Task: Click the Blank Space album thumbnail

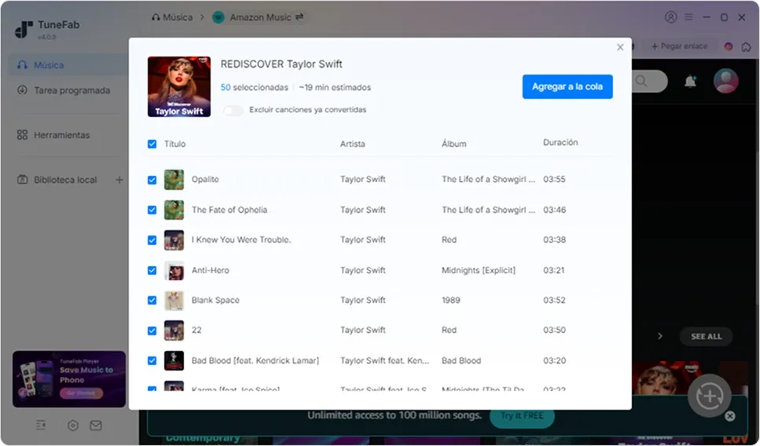Action: tap(174, 300)
